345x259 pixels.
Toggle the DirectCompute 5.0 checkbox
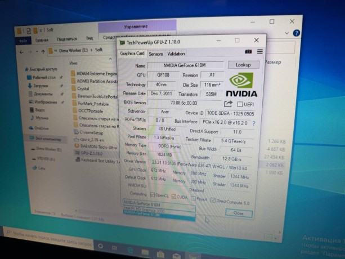[x=213, y=200]
